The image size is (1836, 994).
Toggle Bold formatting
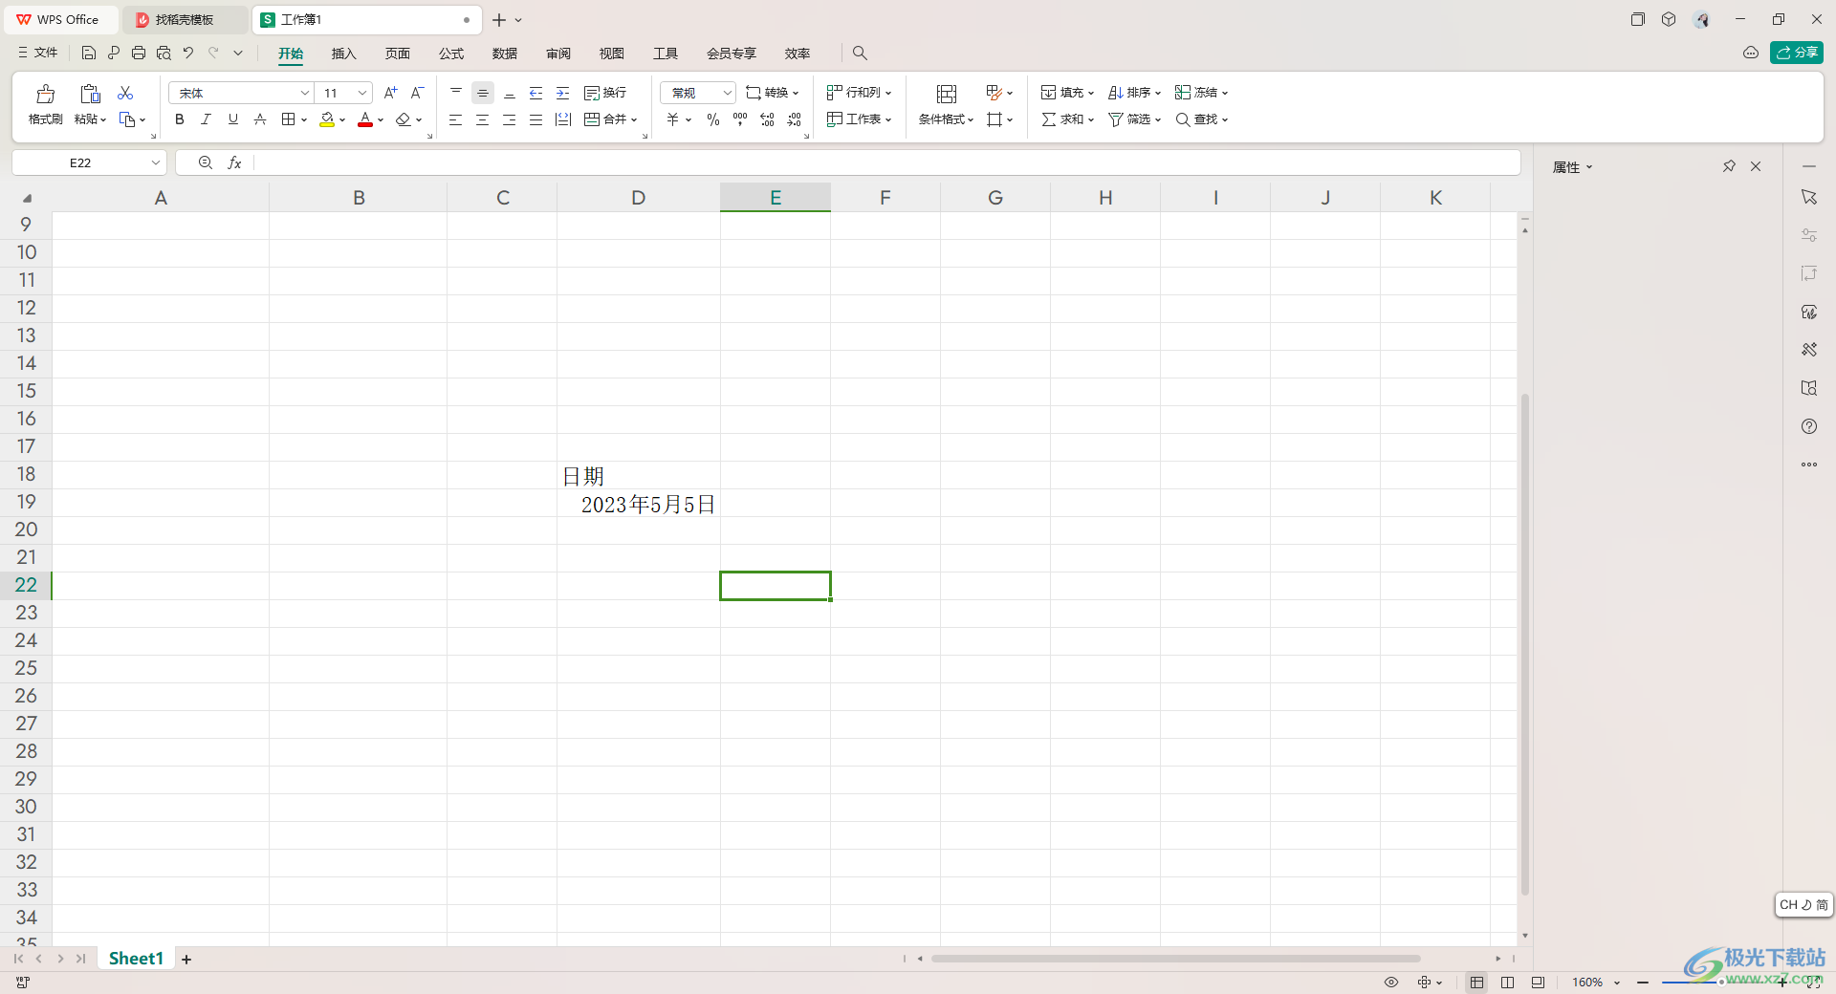click(179, 119)
